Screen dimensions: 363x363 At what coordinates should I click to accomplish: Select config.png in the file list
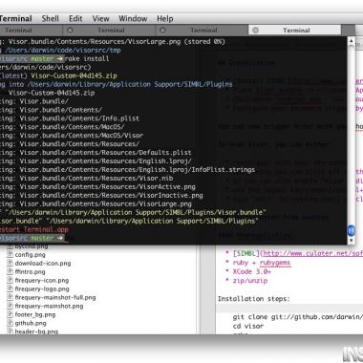(30, 255)
